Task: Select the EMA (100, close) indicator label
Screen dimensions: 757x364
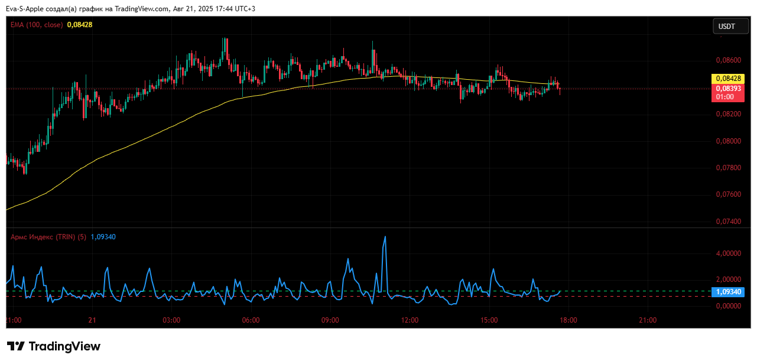Action: click(x=37, y=25)
